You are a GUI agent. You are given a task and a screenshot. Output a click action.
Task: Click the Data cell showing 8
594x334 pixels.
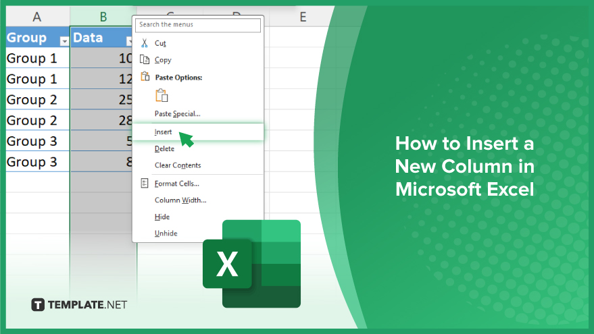[101, 162]
